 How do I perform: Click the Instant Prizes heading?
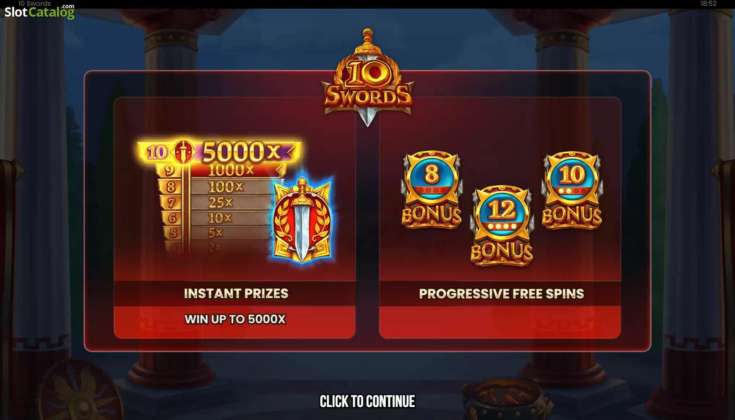click(236, 293)
